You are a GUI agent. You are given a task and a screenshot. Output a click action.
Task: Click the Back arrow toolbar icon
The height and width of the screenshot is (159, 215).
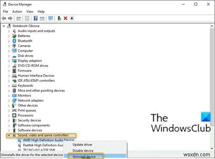4,19
